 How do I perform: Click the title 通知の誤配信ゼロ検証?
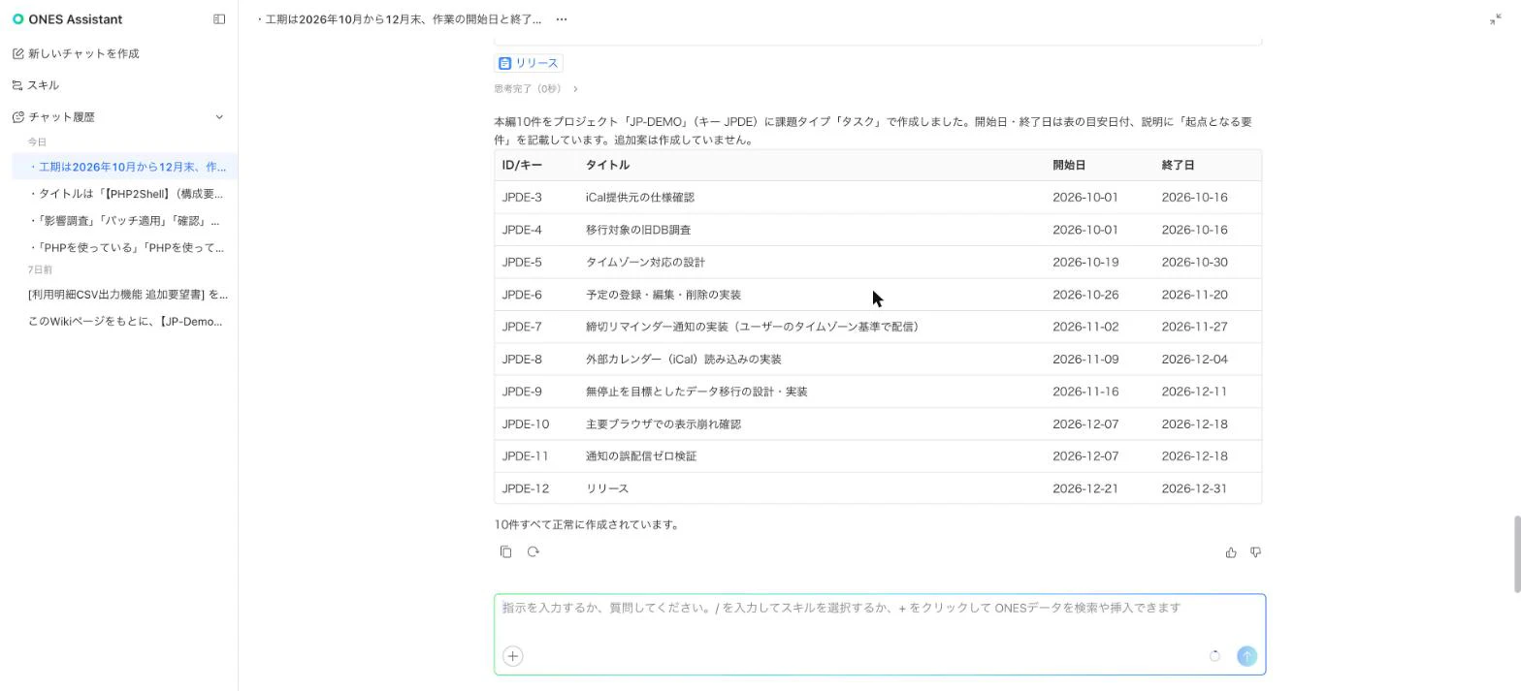(641, 456)
